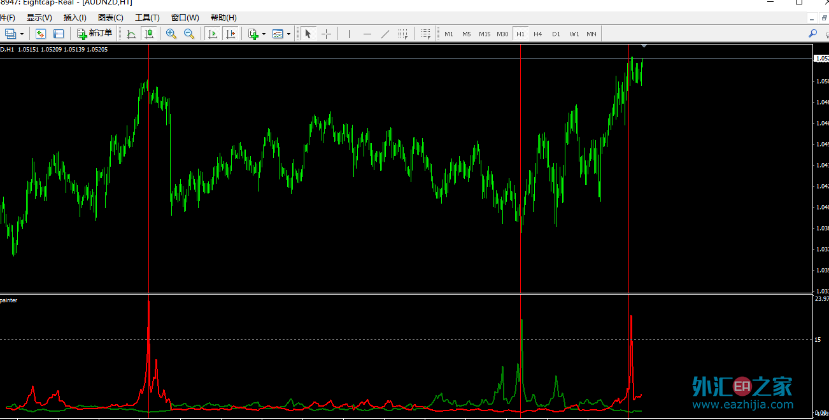The height and width of the screenshot is (420, 829).
Task: Switch to MN monthly timeframe
Action: pyautogui.click(x=592, y=34)
